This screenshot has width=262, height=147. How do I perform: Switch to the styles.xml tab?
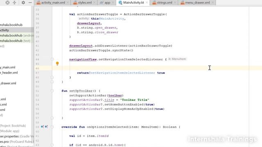(x=85, y=2)
